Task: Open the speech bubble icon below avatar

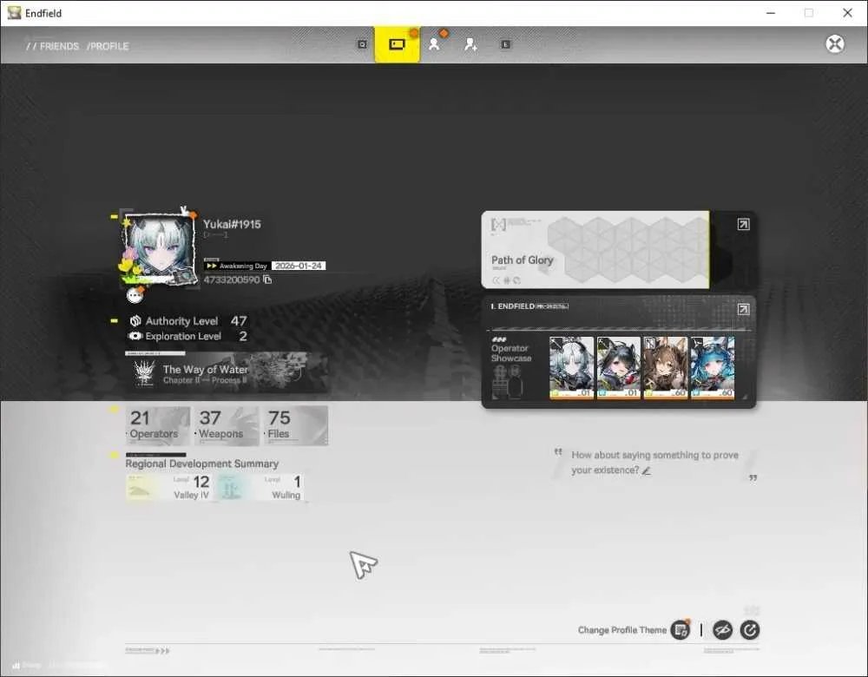Action: (x=135, y=296)
